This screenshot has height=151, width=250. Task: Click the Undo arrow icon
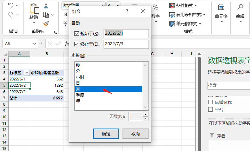(11, 6)
